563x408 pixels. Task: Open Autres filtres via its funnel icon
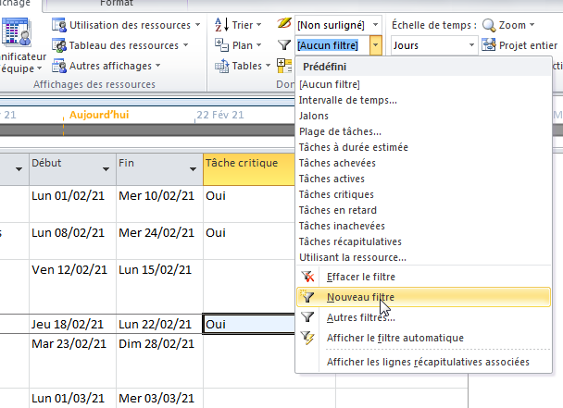coord(309,317)
